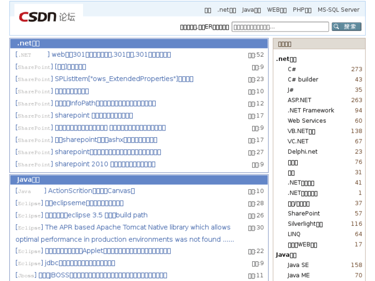
Task: Open the jdbc Eclipse thread
Action: pos(80,263)
